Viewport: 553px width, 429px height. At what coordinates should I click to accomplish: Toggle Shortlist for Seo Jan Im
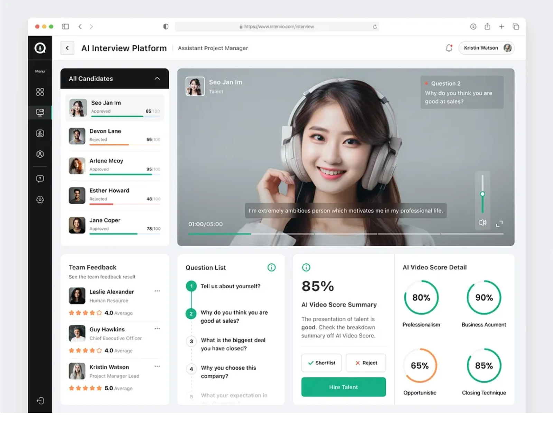tap(321, 363)
